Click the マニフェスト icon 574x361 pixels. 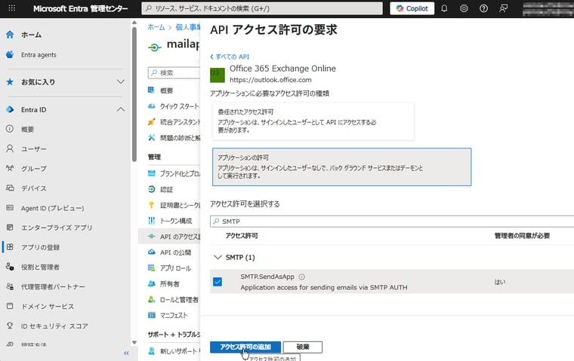(x=151, y=315)
